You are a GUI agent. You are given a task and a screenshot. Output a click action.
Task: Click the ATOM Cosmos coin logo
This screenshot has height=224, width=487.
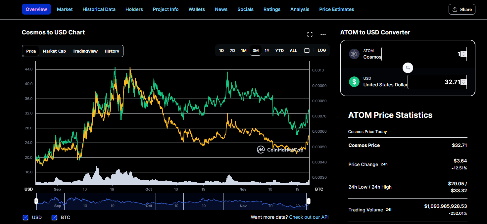click(354, 54)
